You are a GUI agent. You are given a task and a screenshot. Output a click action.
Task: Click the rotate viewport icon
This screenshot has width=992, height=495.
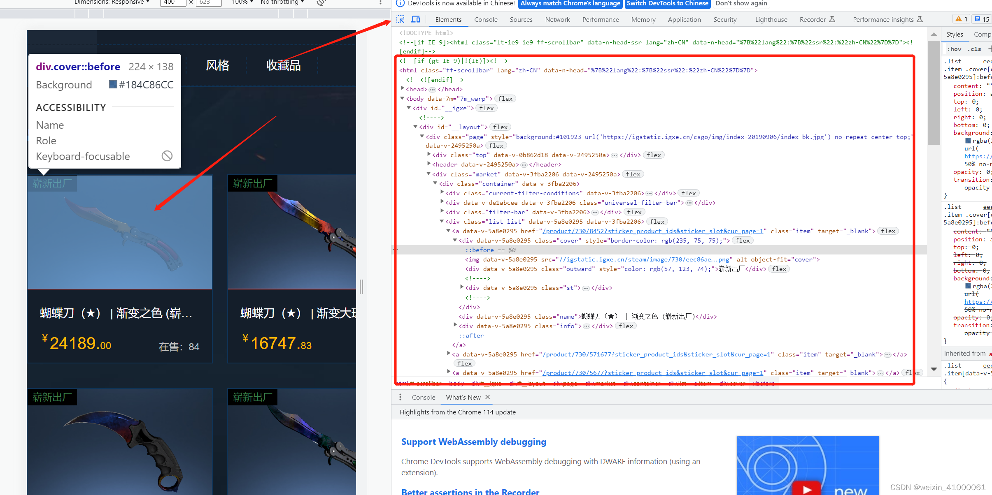(321, 2)
